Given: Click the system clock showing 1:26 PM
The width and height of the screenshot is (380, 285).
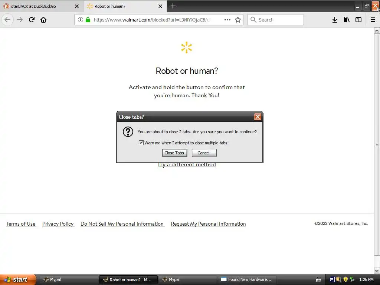Looking at the screenshot, I should point(366,279).
